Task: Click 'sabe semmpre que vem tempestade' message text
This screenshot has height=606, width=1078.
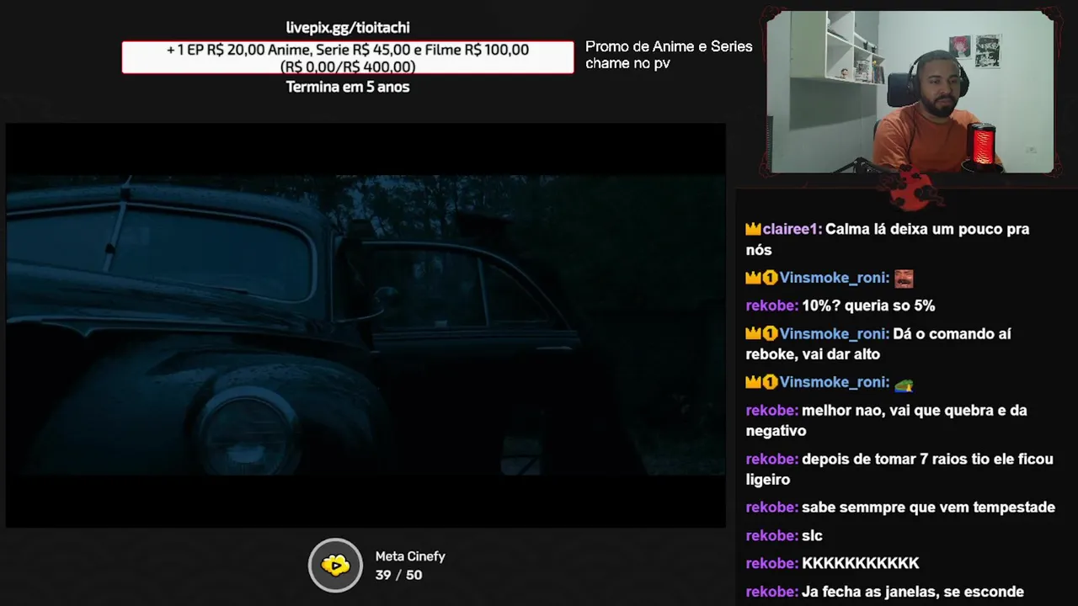Action: pyautogui.click(x=928, y=508)
